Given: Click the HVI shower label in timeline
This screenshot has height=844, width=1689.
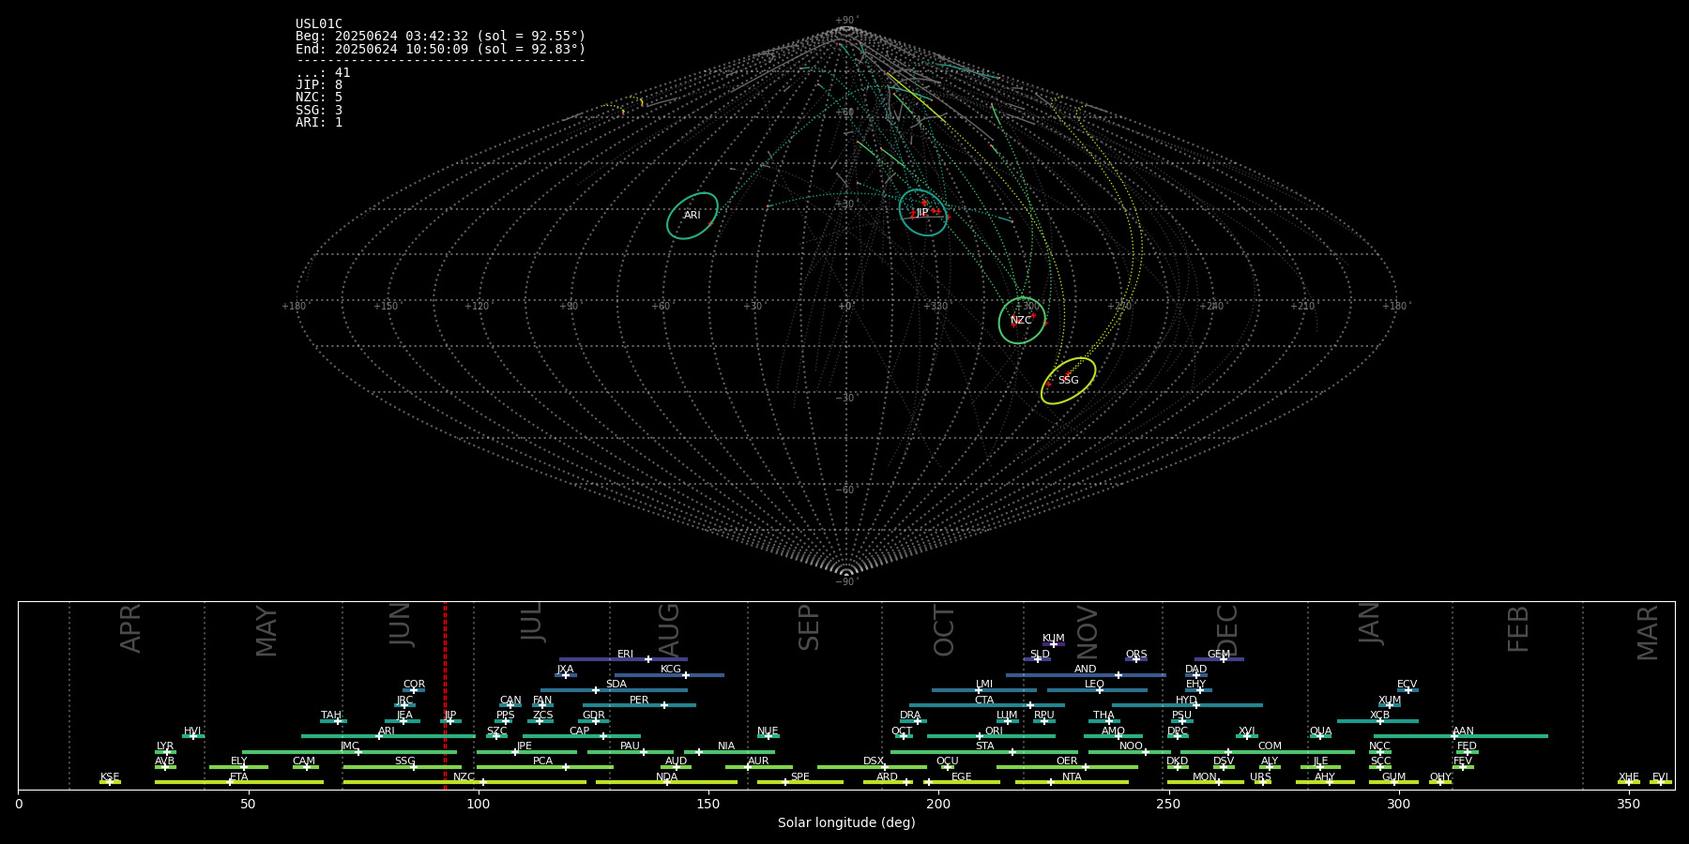Looking at the screenshot, I should point(192,731).
